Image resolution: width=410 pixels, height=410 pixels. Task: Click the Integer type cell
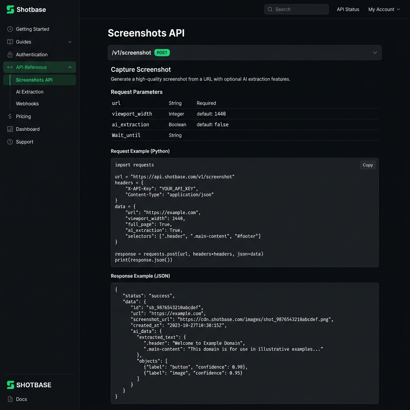point(176,114)
